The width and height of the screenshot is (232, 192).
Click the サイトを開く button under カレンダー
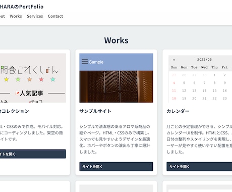pyautogui.click(x=199, y=167)
